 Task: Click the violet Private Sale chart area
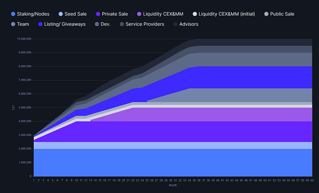tap(173, 131)
